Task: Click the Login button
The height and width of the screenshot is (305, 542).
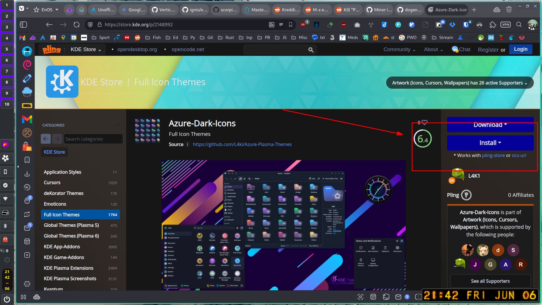Action: (x=521, y=49)
